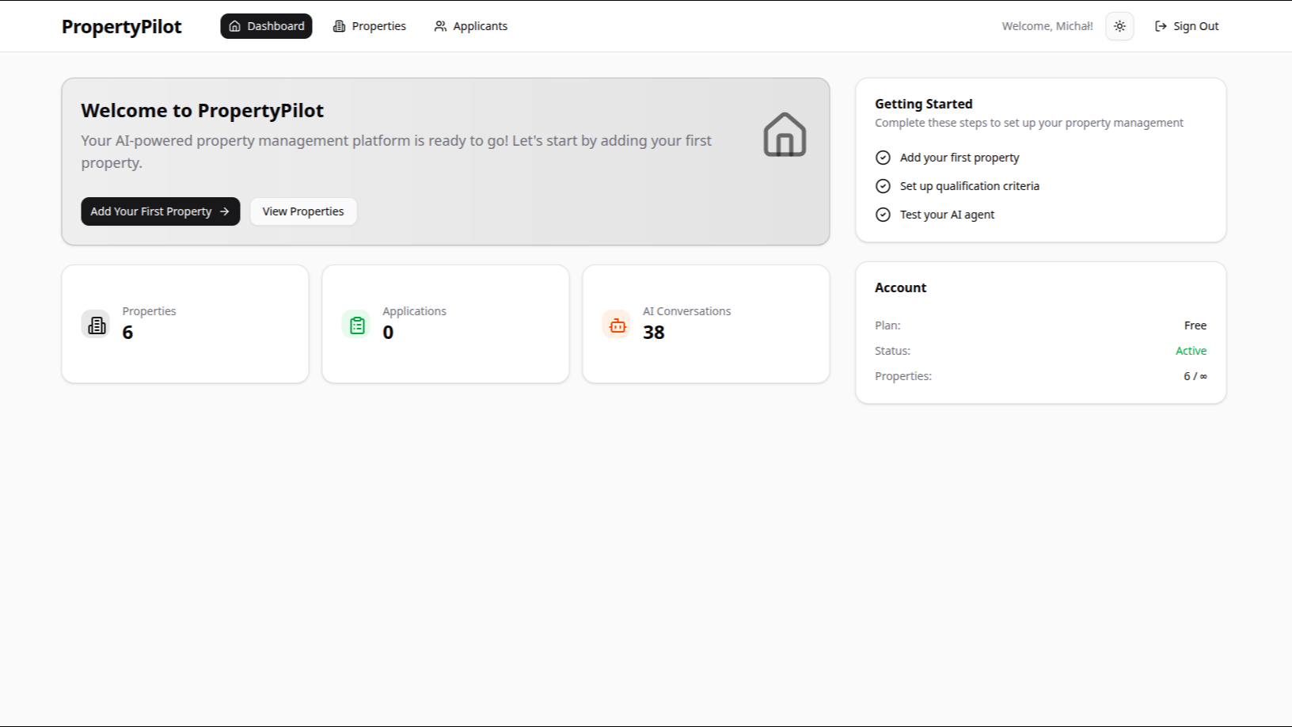The height and width of the screenshot is (727, 1292).
Task: Click the Sign Out arrow icon
Action: click(x=1161, y=25)
